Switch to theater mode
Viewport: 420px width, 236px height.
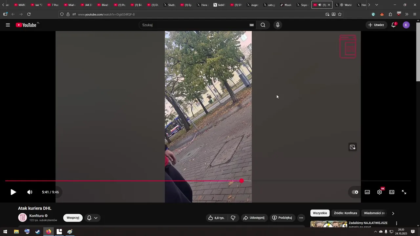pos(392,192)
